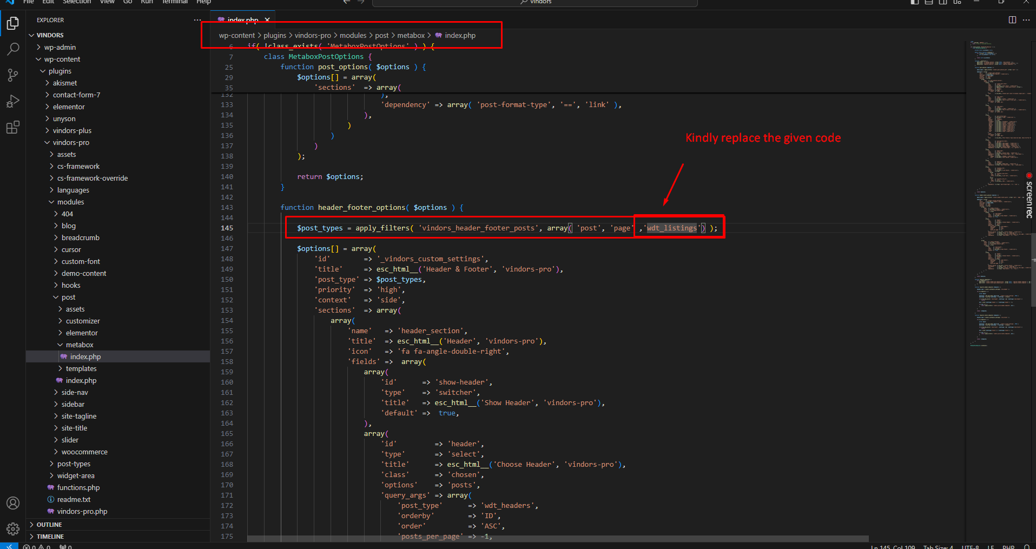Screen dimensions: 1036x549
Task: Click index.php in the breadcrumb
Action: tap(460, 36)
